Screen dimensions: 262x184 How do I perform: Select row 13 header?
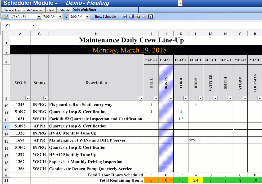(x=6, y=126)
